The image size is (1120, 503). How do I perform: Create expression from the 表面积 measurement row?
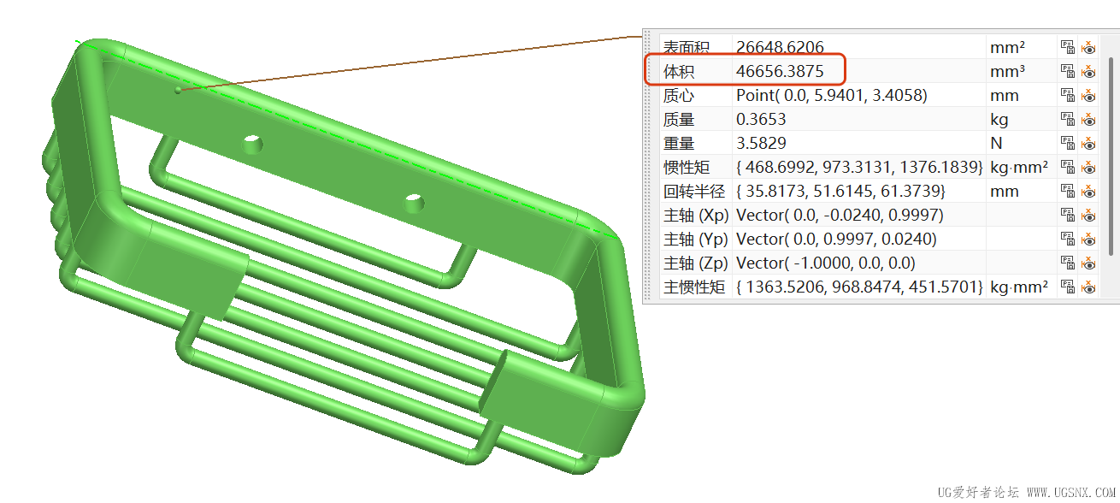tap(1069, 47)
